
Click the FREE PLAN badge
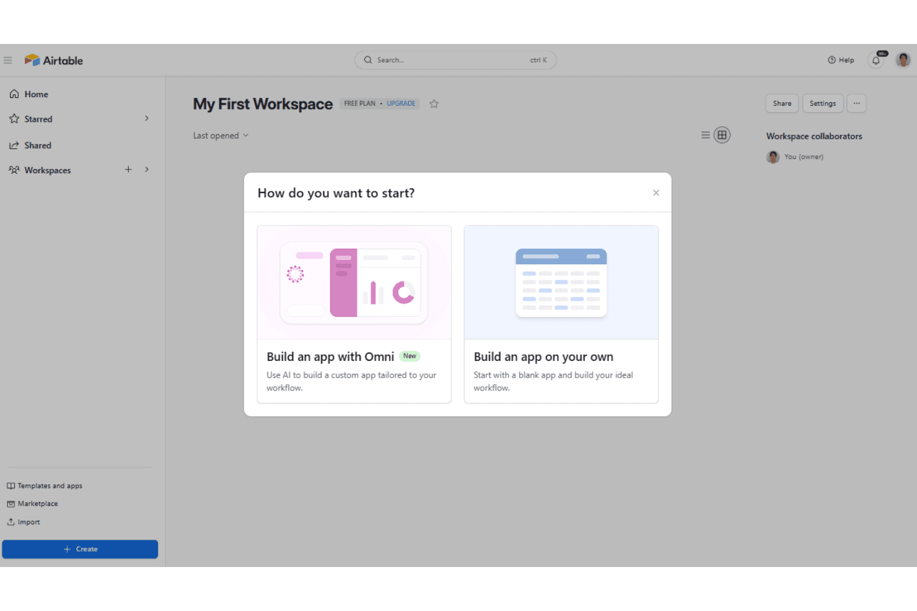(x=359, y=103)
